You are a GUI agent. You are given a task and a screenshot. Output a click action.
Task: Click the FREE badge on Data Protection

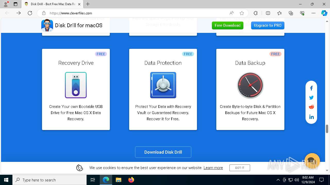coord(188,54)
